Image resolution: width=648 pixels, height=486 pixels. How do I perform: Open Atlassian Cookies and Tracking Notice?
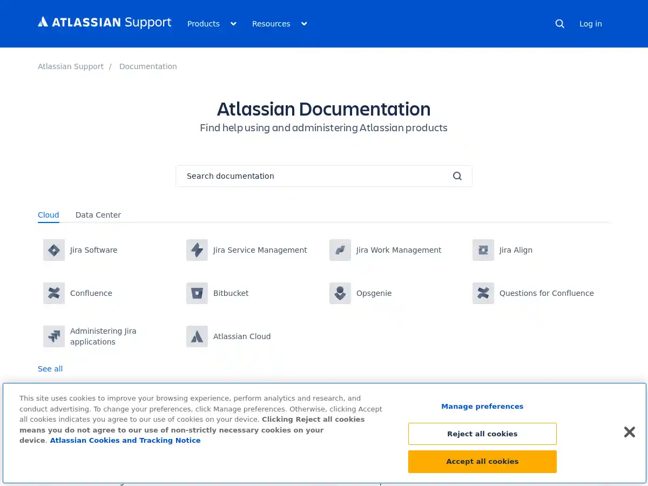click(x=125, y=440)
